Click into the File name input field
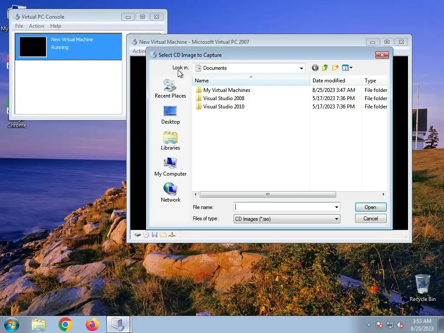Viewport: 444px width, 333px height. pyautogui.click(x=284, y=207)
